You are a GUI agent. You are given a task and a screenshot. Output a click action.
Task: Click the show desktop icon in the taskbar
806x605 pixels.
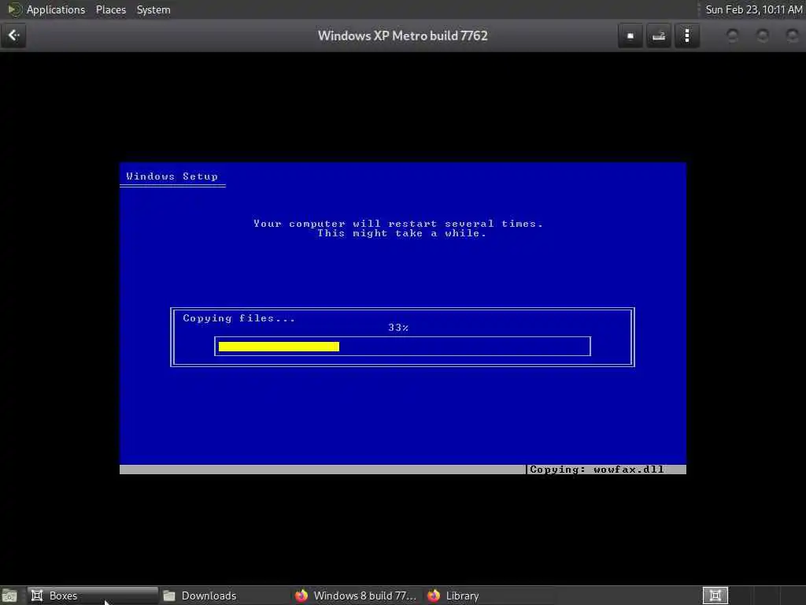[x=9, y=596]
